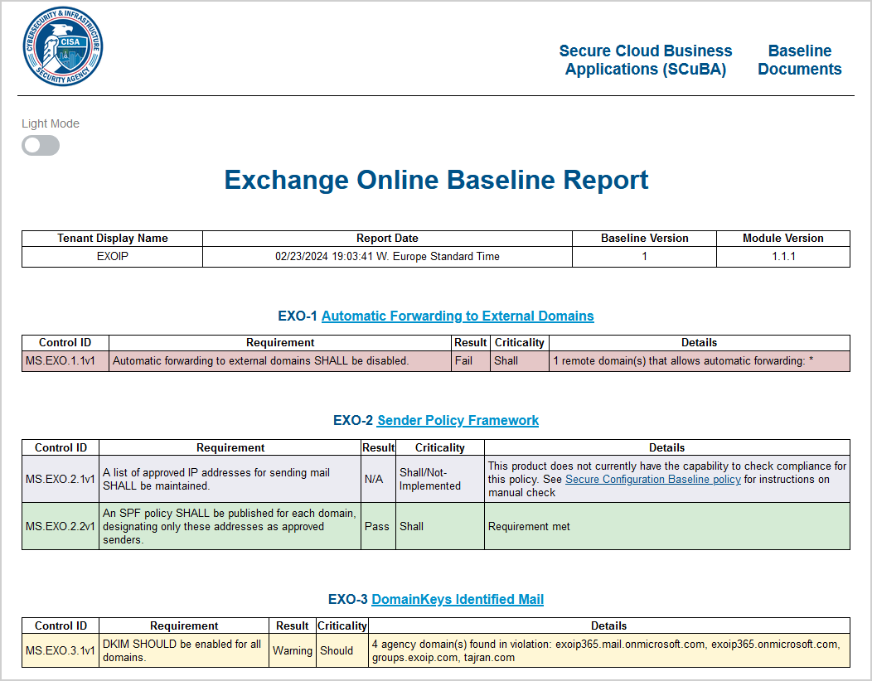Open the Baseline Documents link
The height and width of the screenshot is (681, 872).
click(x=799, y=60)
